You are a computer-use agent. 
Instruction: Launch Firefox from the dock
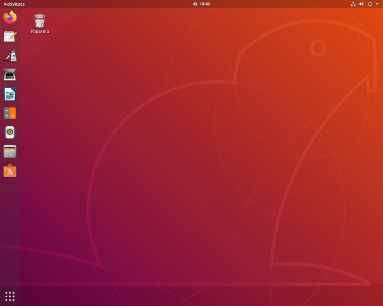click(x=10, y=18)
